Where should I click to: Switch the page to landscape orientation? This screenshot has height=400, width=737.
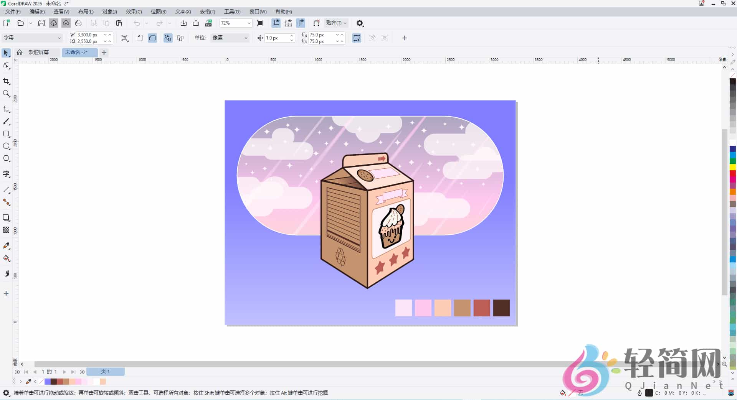152,38
